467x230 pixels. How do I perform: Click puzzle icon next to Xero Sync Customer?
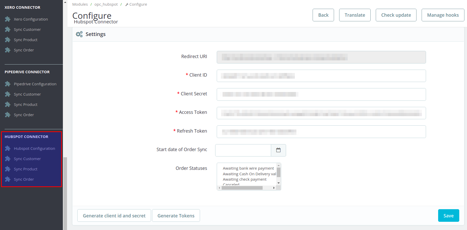tap(8, 30)
